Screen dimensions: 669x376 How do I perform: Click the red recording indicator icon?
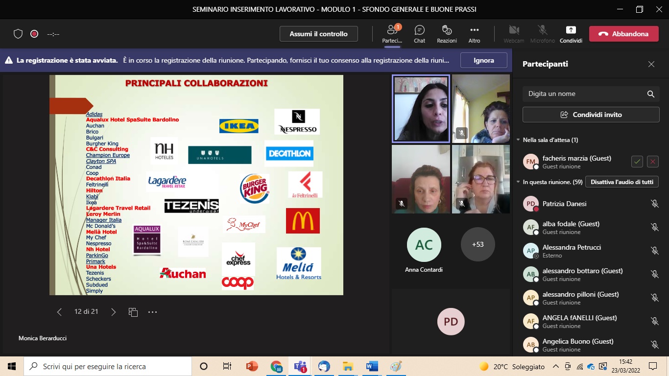(34, 34)
